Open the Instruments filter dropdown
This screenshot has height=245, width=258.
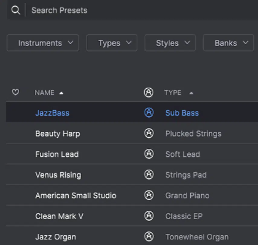click(43, 43)
